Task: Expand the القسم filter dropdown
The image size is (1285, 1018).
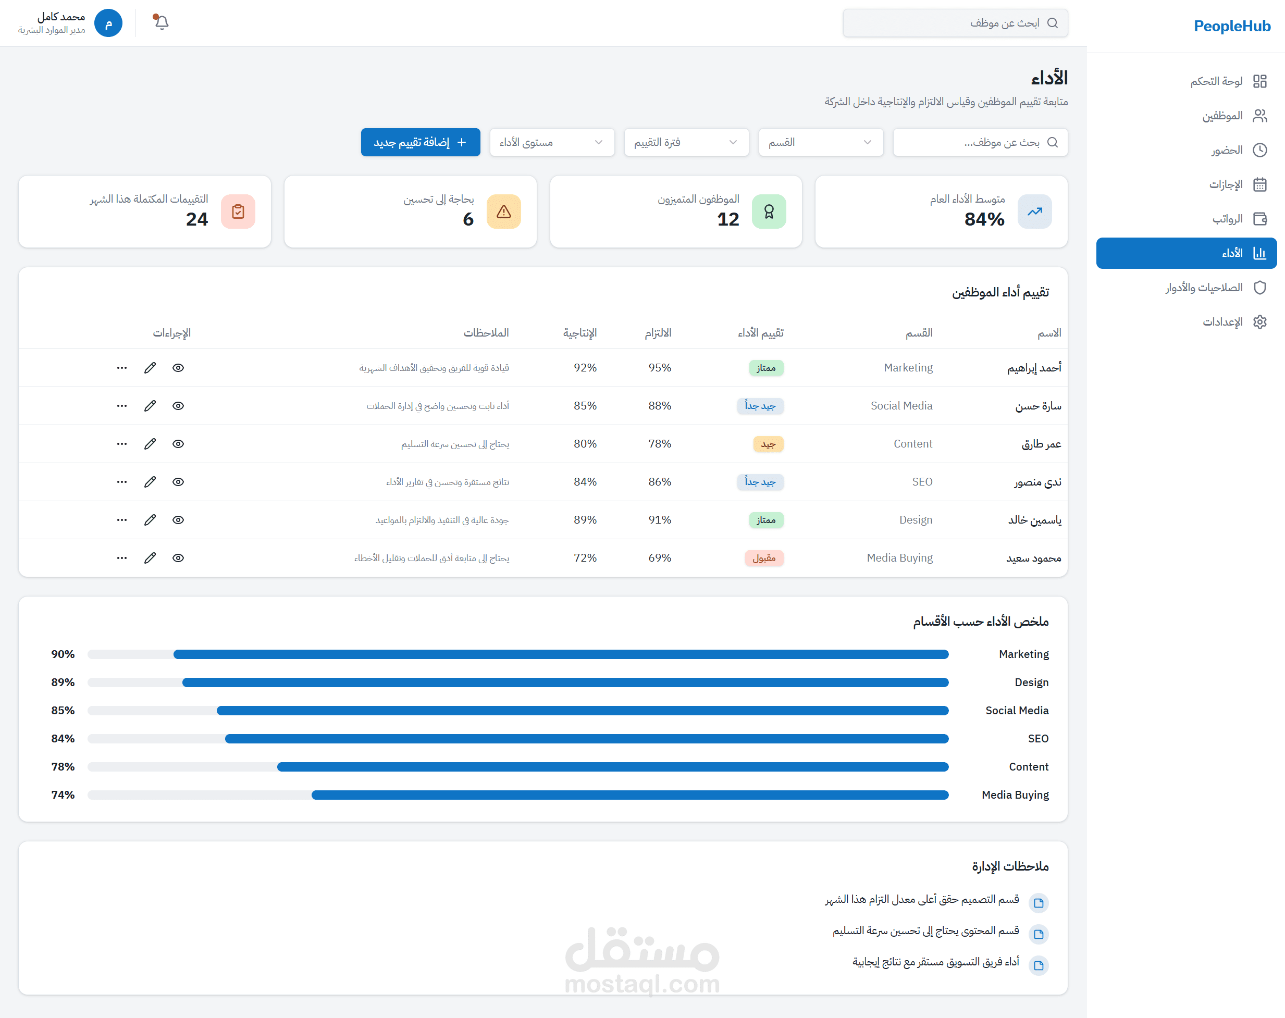Action: (x=821, y=142)
